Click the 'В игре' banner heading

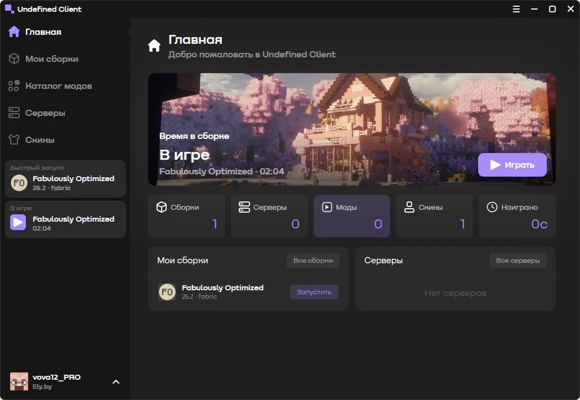pos(185,155)
